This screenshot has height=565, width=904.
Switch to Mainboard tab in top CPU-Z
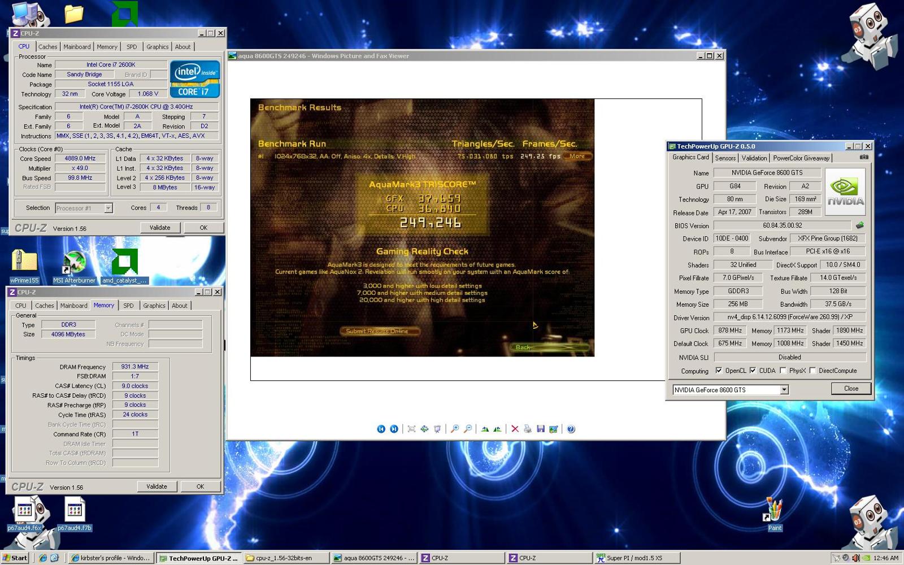pyautogui.click(x=77, y=47)
